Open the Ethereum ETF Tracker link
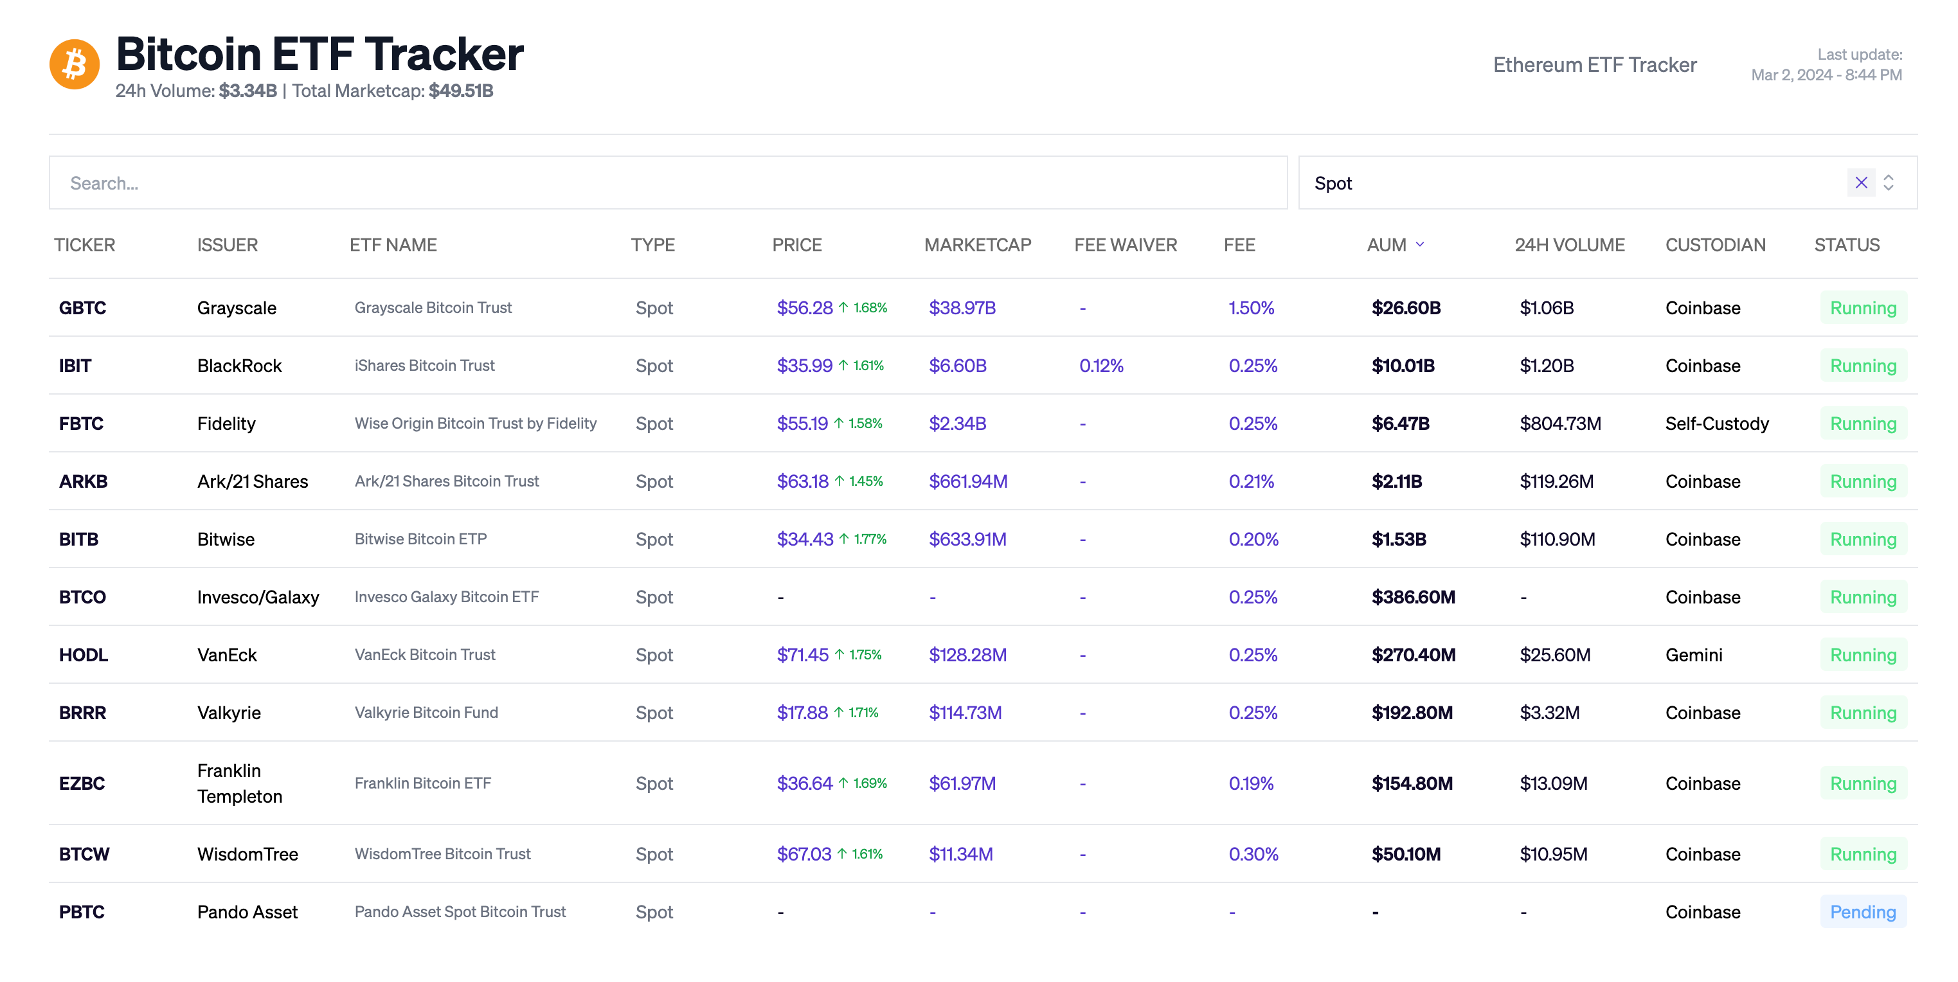Viewport: 1958px width, 982px height. 1595,65
